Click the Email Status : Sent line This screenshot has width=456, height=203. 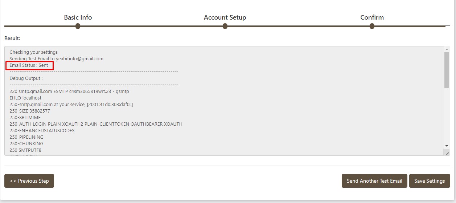pos(29,65)
